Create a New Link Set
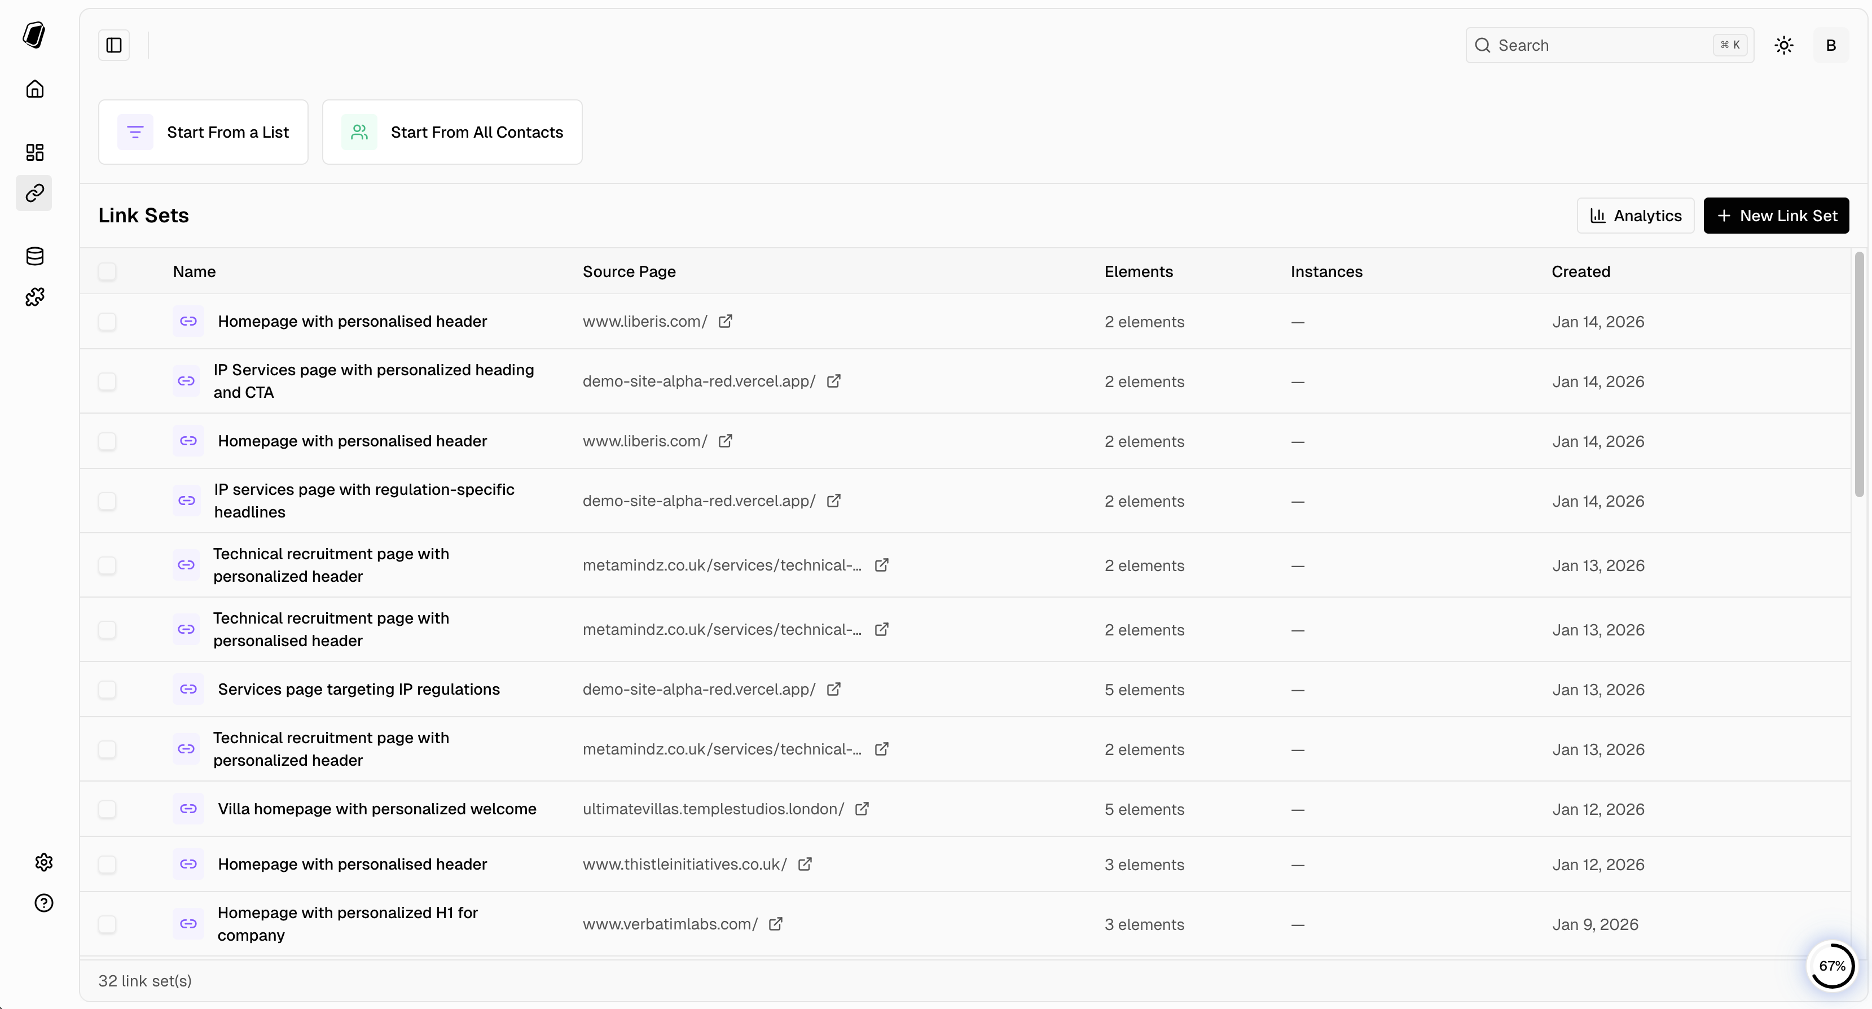The image size is (1872, 1009). coord(1776,215)
